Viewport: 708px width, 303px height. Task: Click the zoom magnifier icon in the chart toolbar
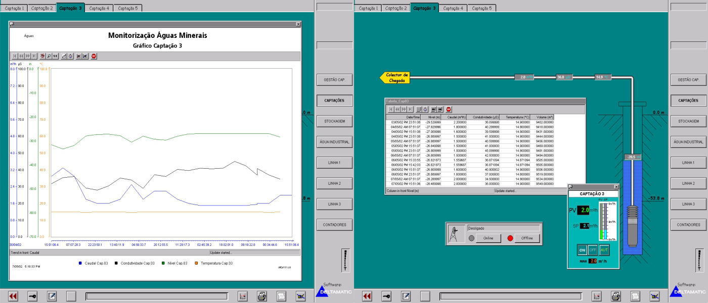(x=50, y=56)
